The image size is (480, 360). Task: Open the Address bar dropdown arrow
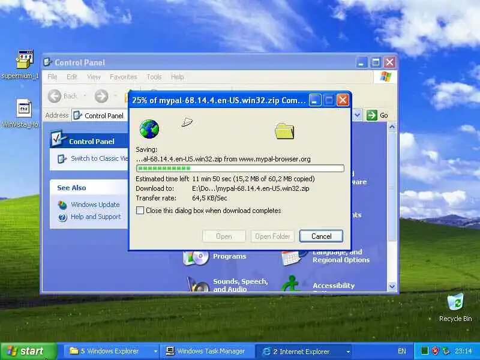357,115
